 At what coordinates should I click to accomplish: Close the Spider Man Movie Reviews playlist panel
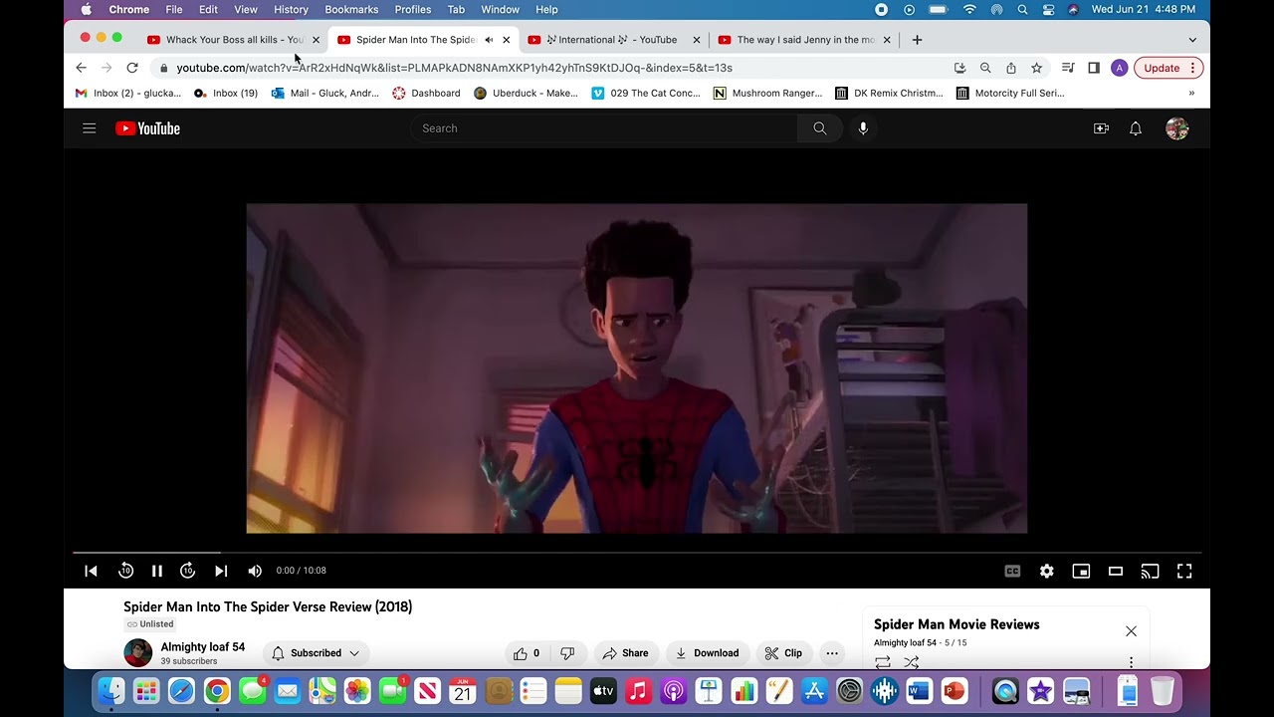(1131, 631)
